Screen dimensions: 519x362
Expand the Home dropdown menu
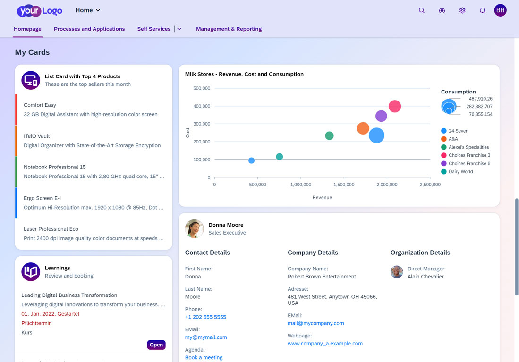(x=88, y=10)
